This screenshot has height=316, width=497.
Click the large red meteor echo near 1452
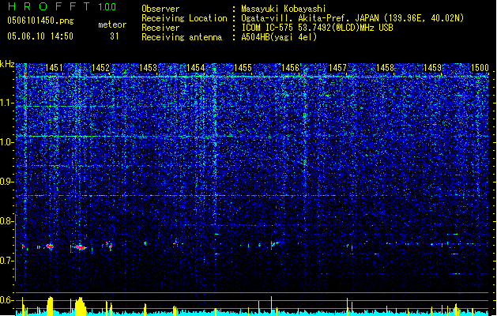point(80,247)
